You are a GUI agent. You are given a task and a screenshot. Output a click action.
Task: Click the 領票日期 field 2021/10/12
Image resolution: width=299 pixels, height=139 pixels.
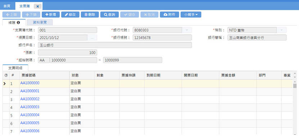pyautogui.click(x=63, y=38)
